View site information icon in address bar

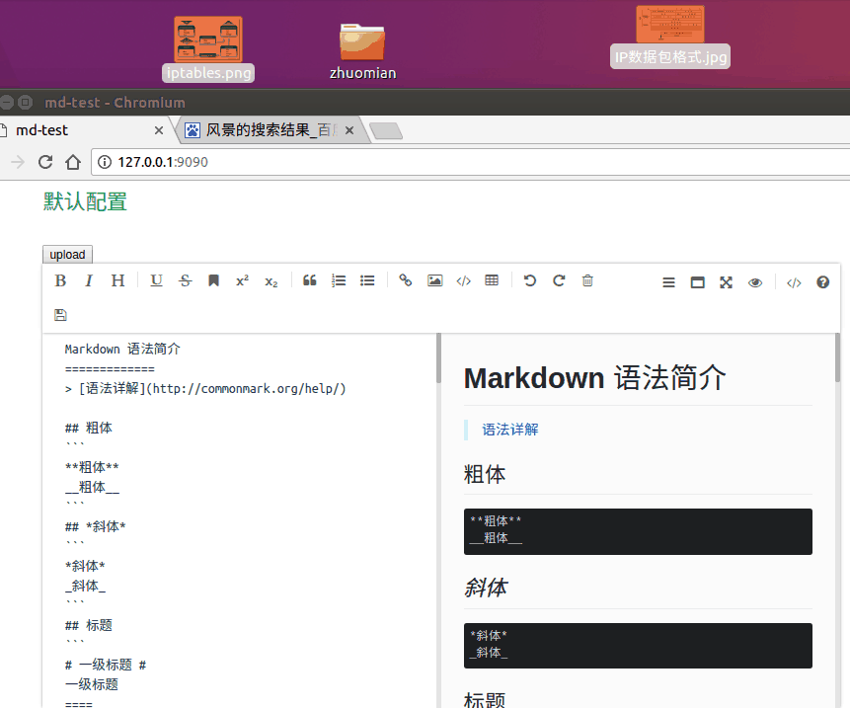tap(105, 162)
